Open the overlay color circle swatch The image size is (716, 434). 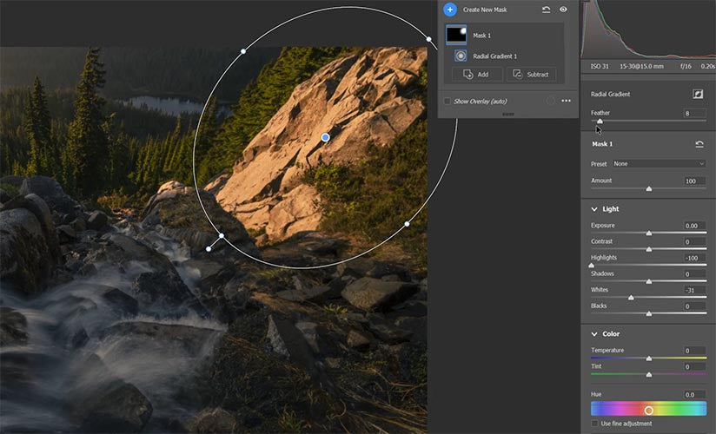550,101
